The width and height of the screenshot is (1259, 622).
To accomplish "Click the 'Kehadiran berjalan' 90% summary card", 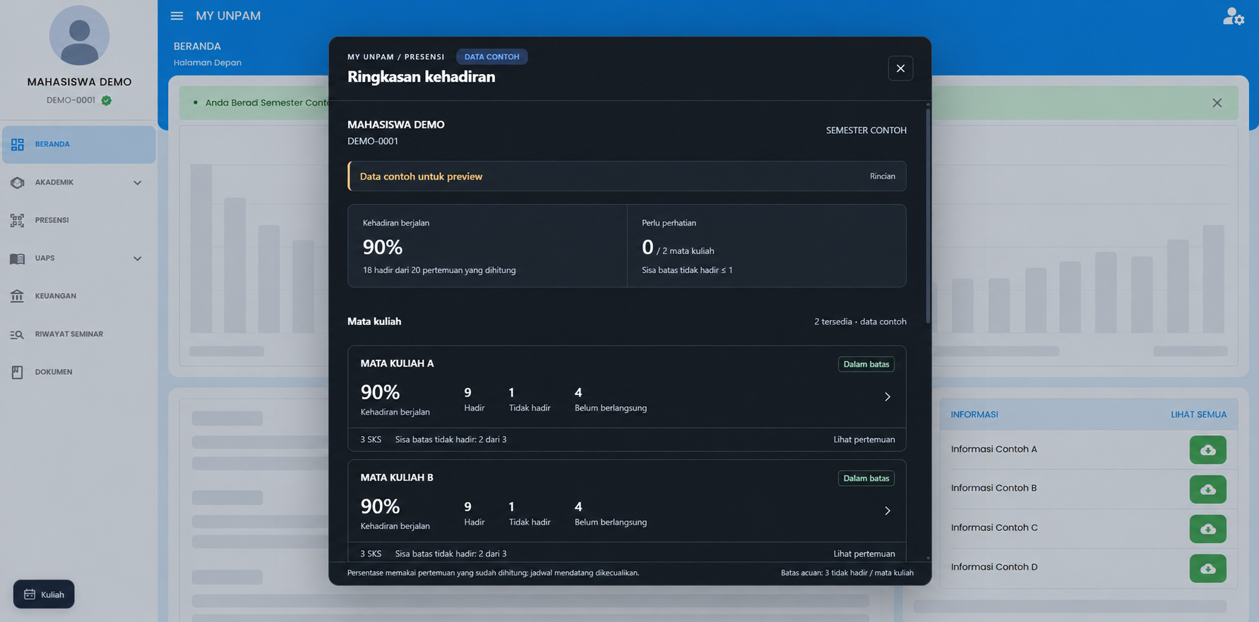I will [x=487, y=246].
